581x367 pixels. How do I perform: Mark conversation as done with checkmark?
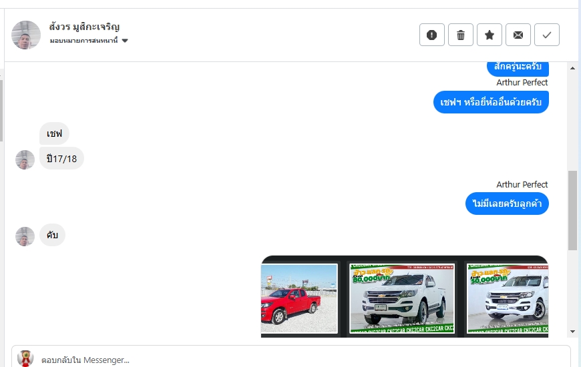click(546, 35)
